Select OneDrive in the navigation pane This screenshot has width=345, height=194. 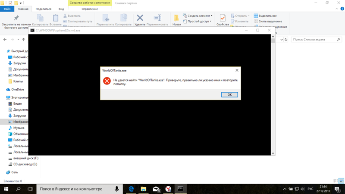(15, 90)
